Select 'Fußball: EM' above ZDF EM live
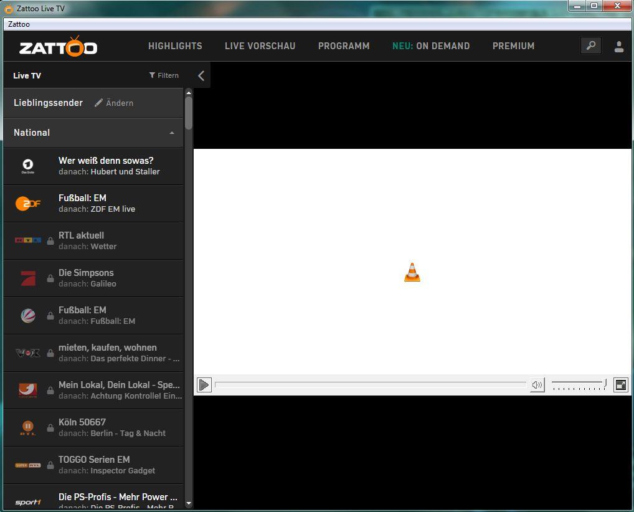The image size is (634, 512). click(x=82, y=198)
